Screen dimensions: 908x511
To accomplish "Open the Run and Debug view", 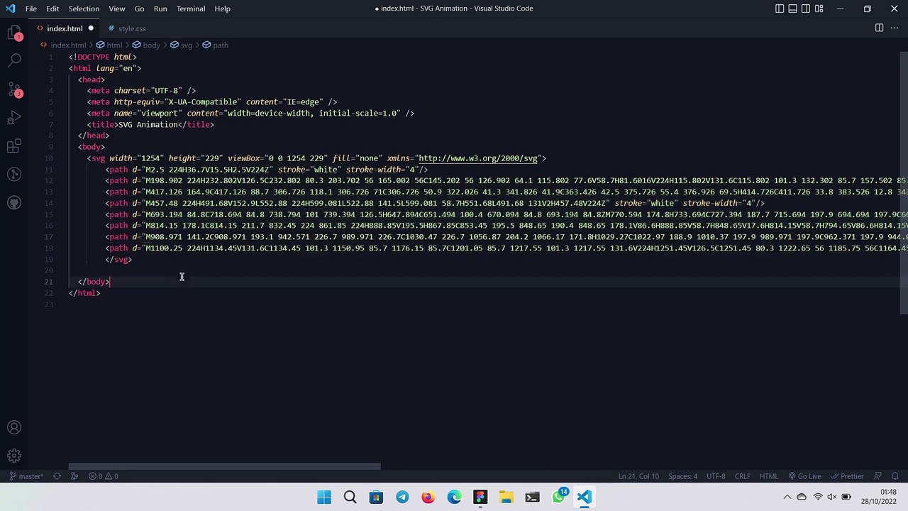I will pyautogui.click(x=14, y=118).
